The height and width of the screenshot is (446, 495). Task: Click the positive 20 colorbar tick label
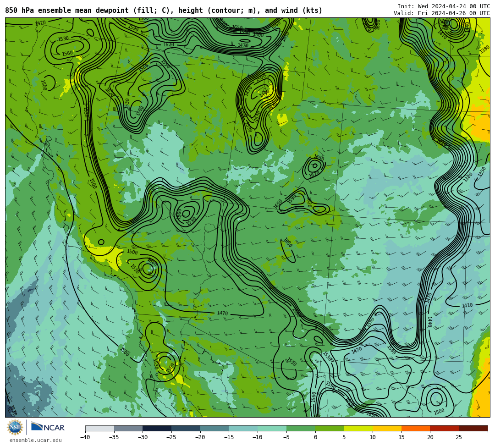(x=430, y=437)
